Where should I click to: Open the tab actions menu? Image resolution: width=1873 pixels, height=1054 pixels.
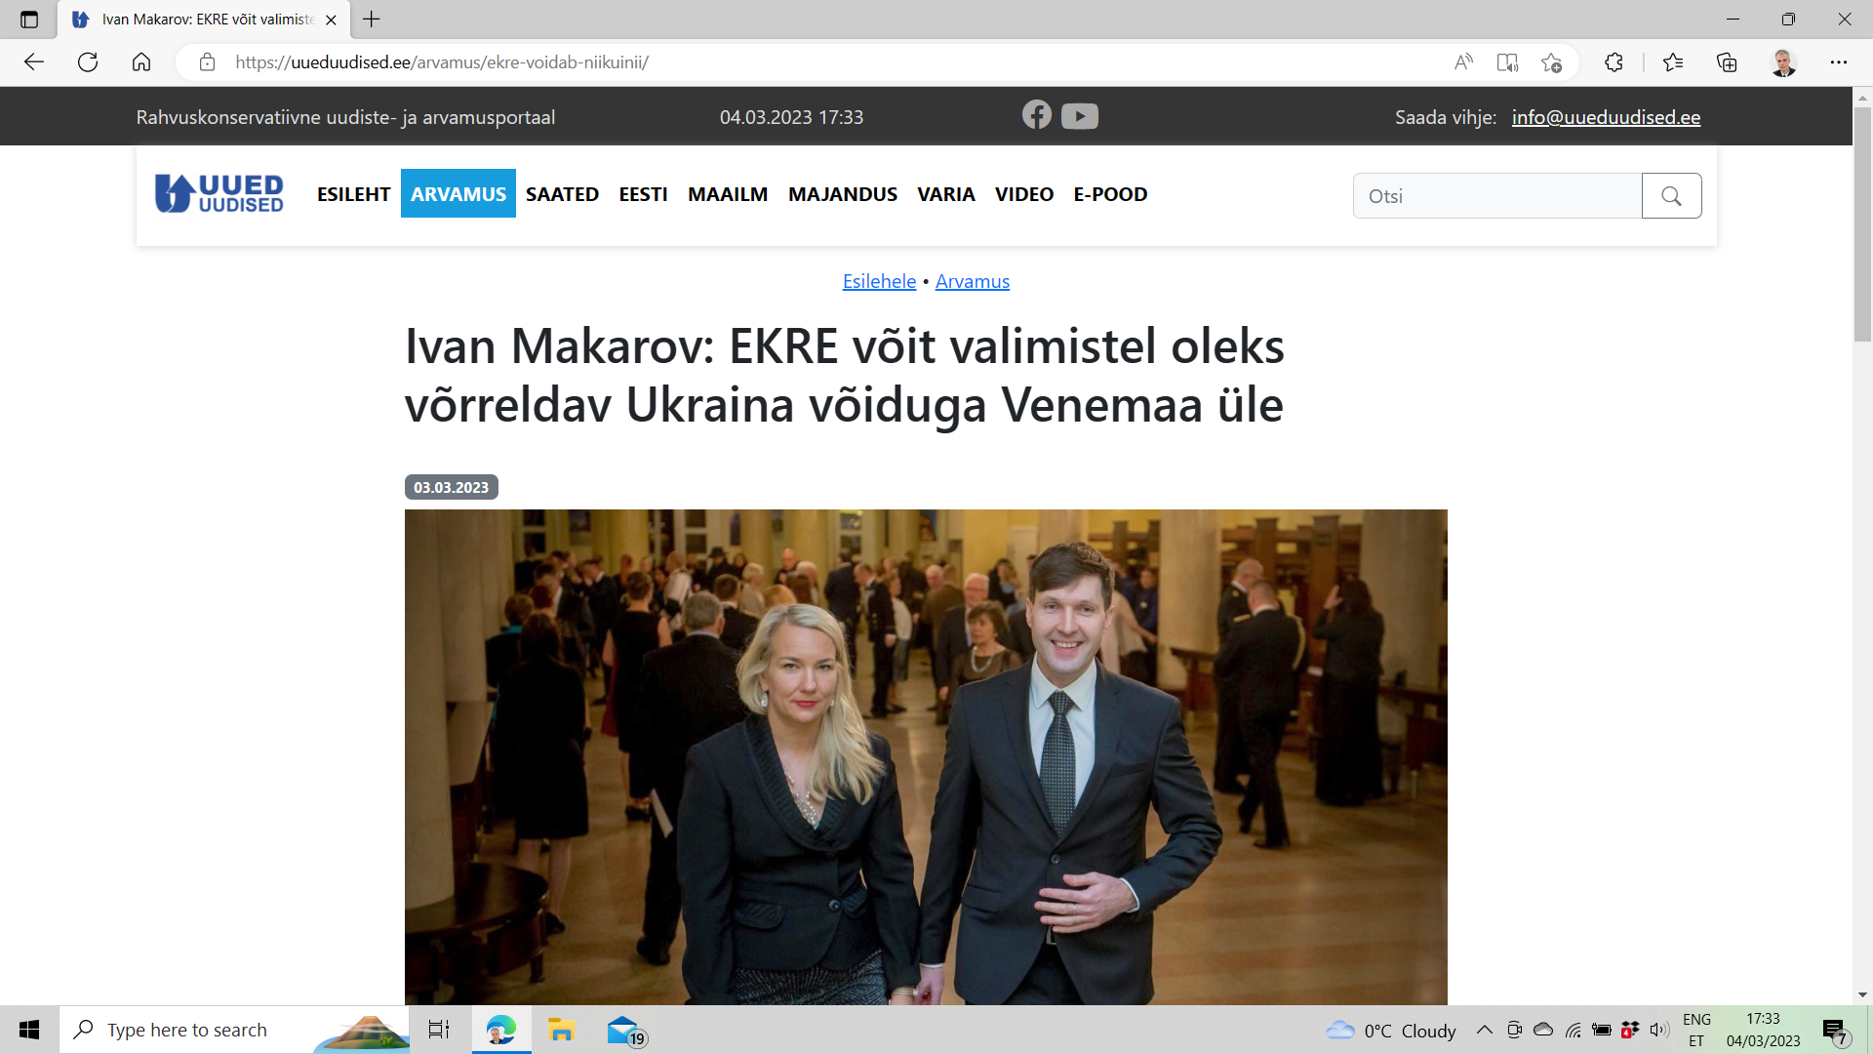coord(29,20)
